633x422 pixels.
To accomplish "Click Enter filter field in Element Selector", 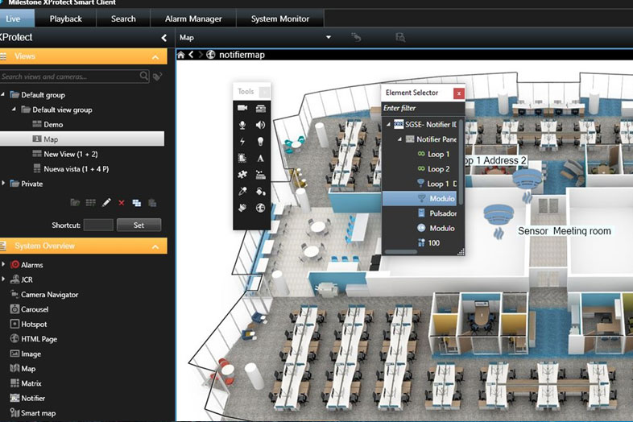I will pyautogui.click(x=423, y=108).
